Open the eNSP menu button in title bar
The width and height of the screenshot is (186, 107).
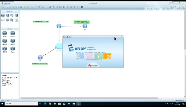point(172,3)
